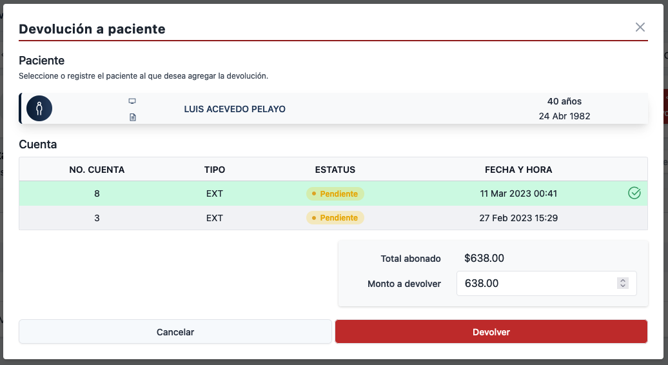Click the FECHA Y HORA column header
Viewport: 668px width, 365px height.
[518, 170]
